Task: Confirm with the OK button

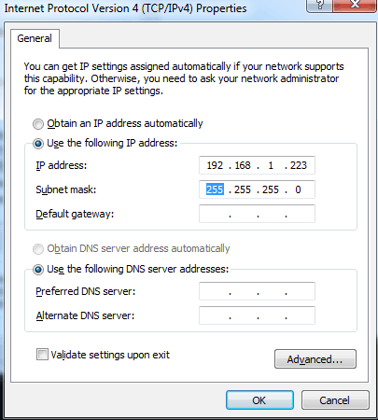Action: [259, 400]
